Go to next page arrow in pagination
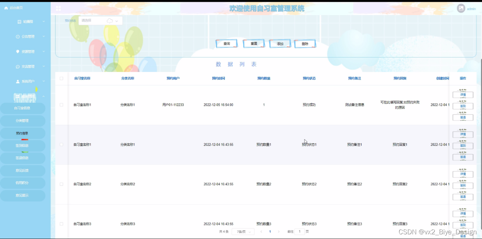This screenshot has width=482, height=239. tap(279, 232)
